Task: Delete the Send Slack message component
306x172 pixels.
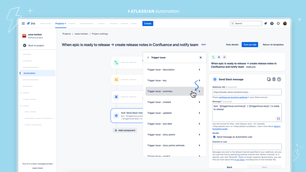Action: (274, 79)
